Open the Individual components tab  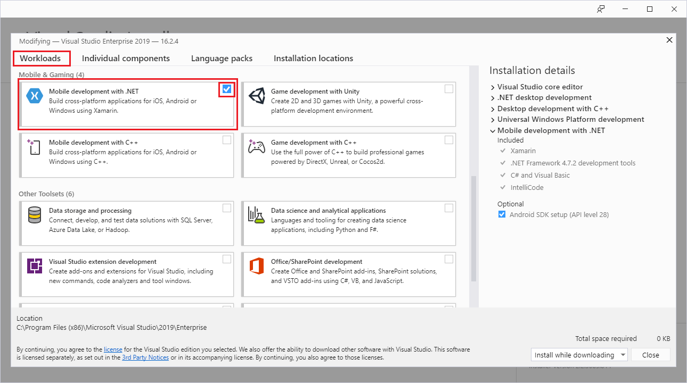[x=126, y=59]
